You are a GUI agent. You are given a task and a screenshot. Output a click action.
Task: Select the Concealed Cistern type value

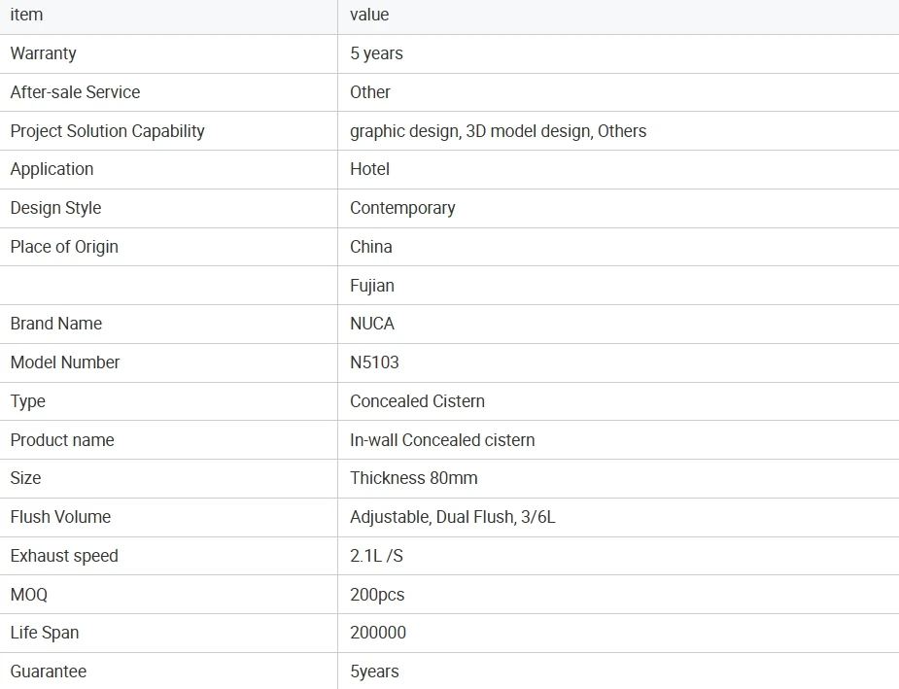[x=417, y=401]
